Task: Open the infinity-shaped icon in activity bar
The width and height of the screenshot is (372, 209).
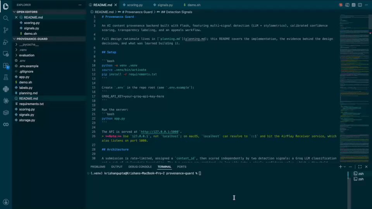Action: click(x=6, y=124)
